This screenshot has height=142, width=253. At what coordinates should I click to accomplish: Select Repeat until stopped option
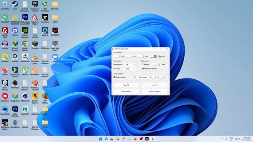click(143, 69)
